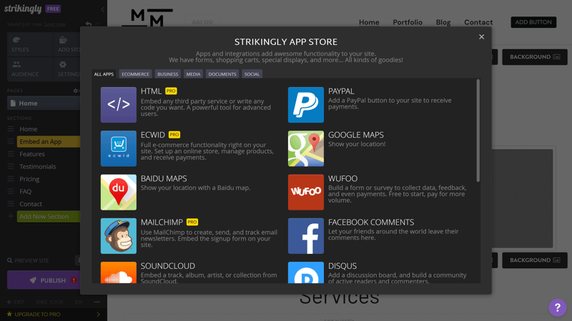This screenshot has height=321, width=572.
Task: Click the undo arrow in sidebar header
Action: 88,24
